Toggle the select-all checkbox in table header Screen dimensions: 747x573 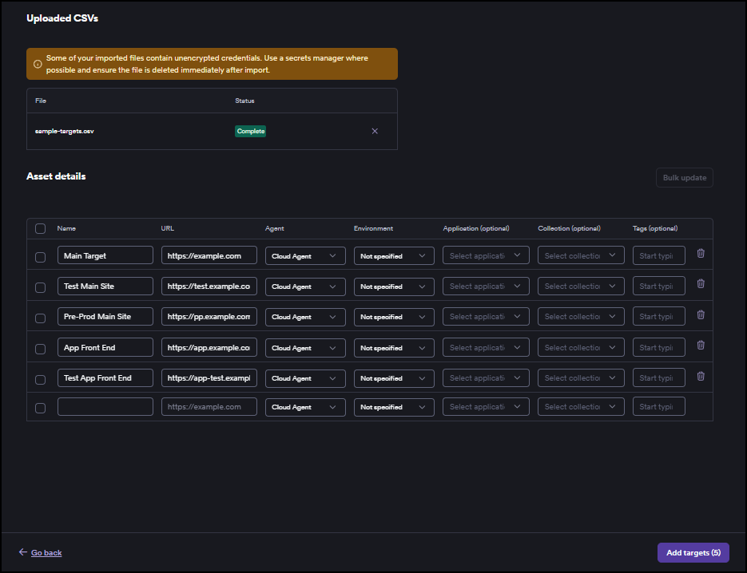pos(40,228)
